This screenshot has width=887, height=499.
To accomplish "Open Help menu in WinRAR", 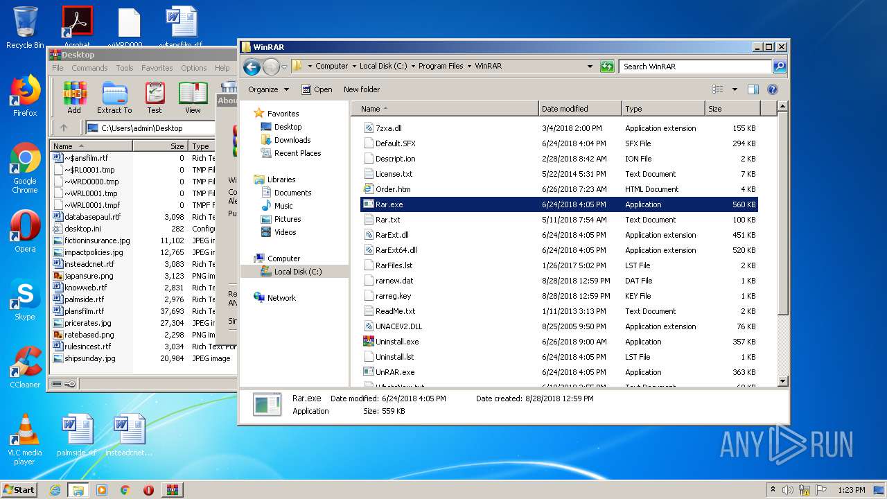I will point(222,68).
